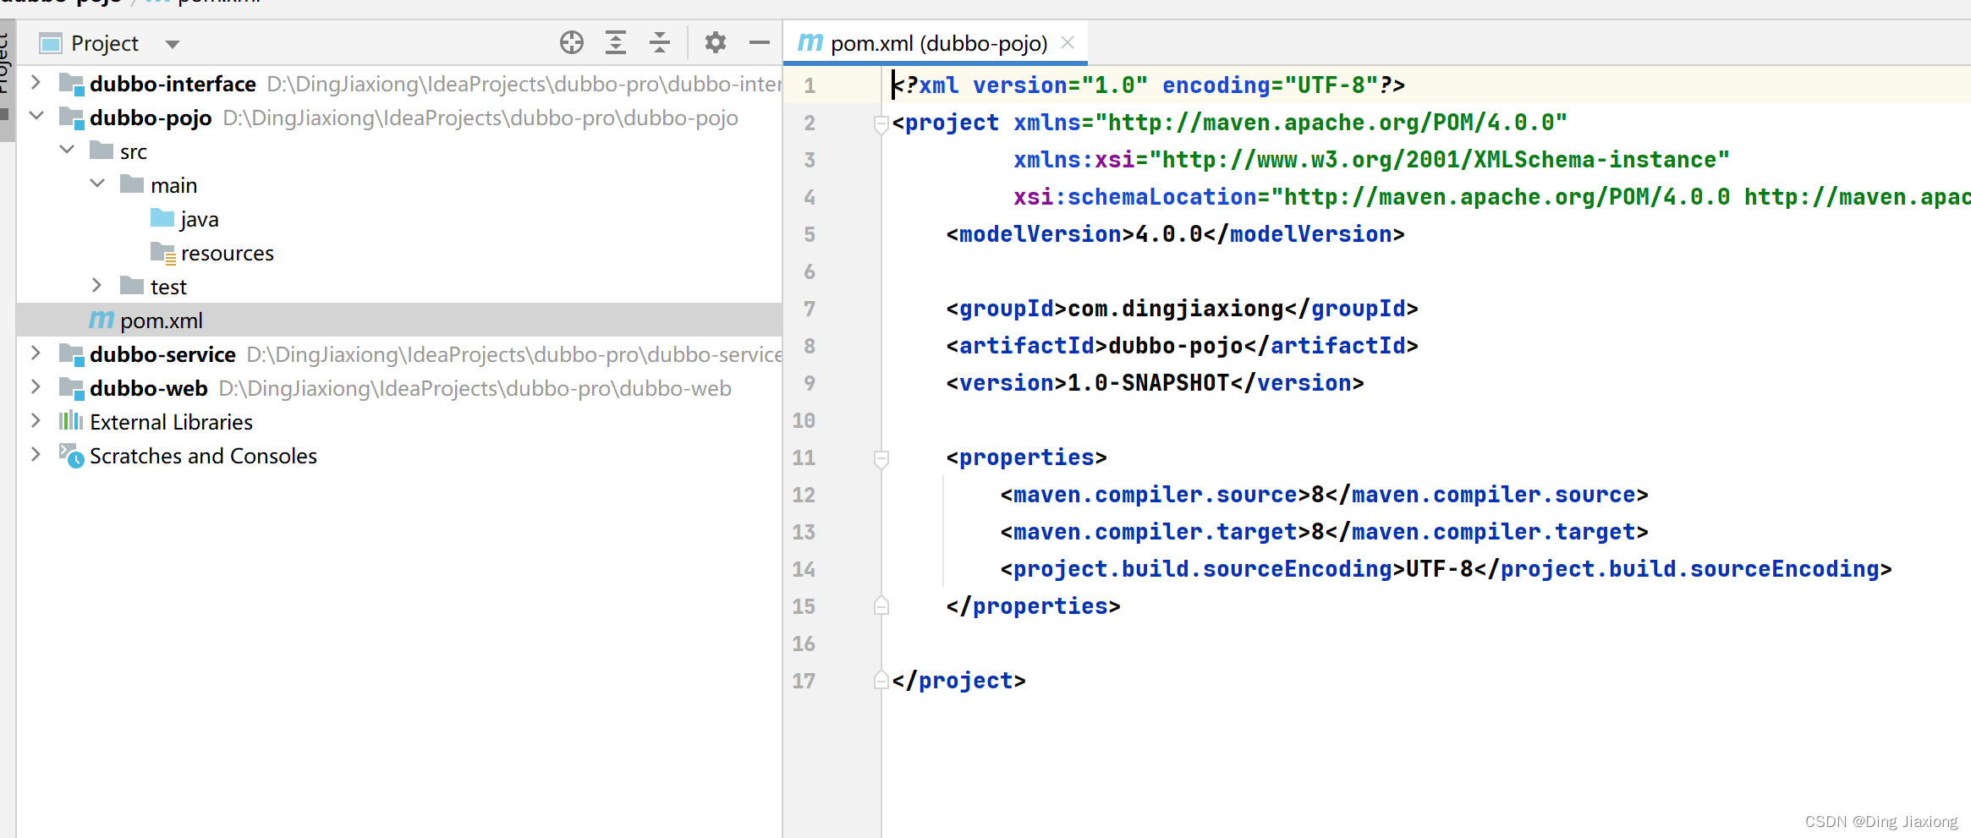Open Project panel settings gear
Screen dimensions: 1971x838
(x=716, y=42)
